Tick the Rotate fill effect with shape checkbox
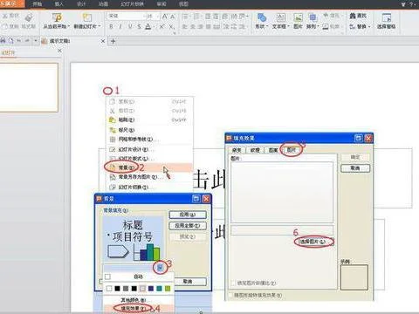 (230, 295)
